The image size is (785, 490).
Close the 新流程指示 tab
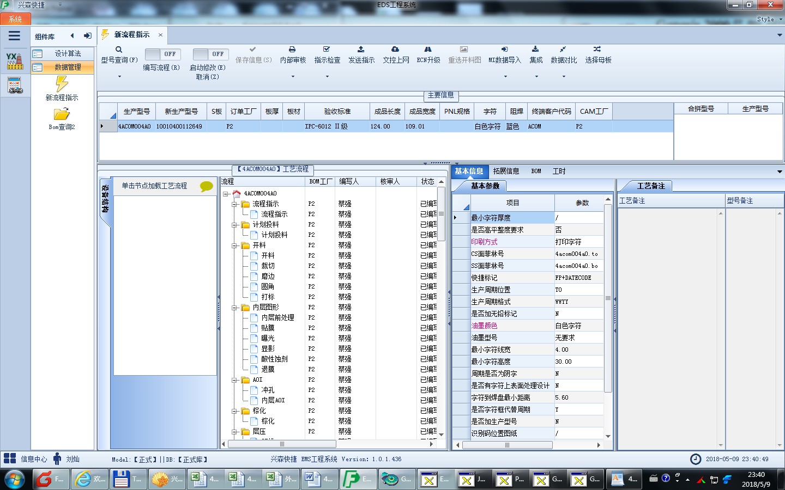click(160, 35)
